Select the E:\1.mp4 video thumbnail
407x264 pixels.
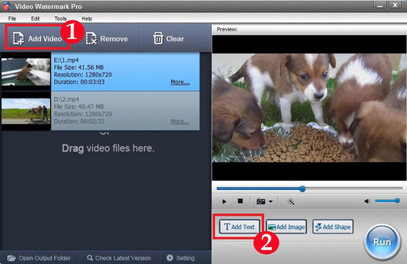[26, 72]
